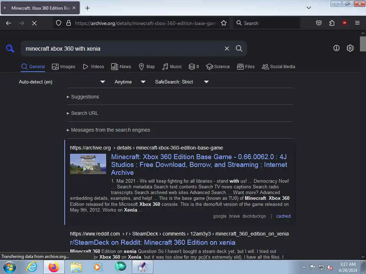The width and height of the screenshot is (366, 274).
Task: Switch to the Science tab
Action: pos(218,67)
